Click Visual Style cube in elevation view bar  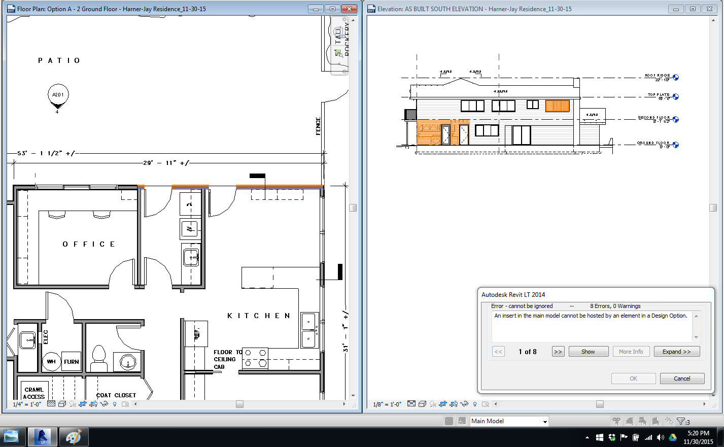422,404
